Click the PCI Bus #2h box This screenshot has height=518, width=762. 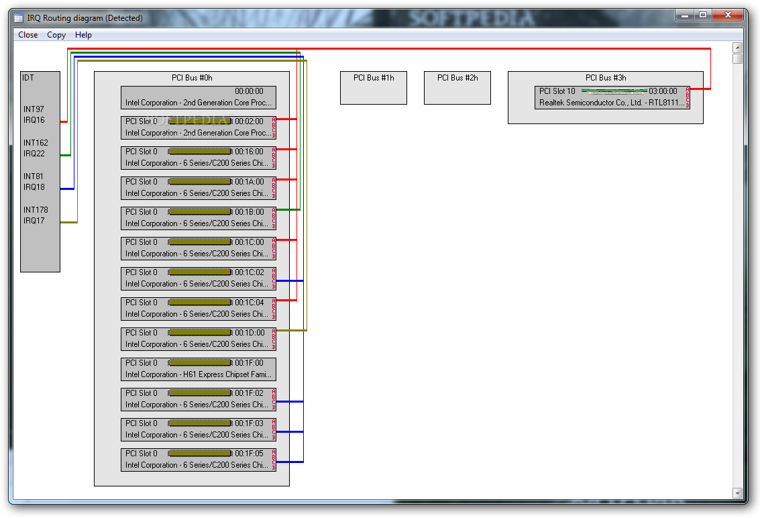457,88
